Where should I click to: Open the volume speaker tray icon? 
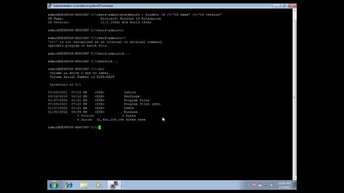[272, 185]
